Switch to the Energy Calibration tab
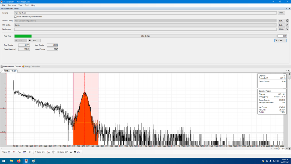Image resolution: width=291 pixels, height=164 pixels. (x=31, y=66)
